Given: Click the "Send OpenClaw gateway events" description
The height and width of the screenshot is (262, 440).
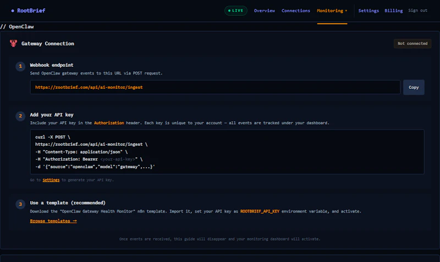Looking at the screenshot, I should [x=96, y=73].
